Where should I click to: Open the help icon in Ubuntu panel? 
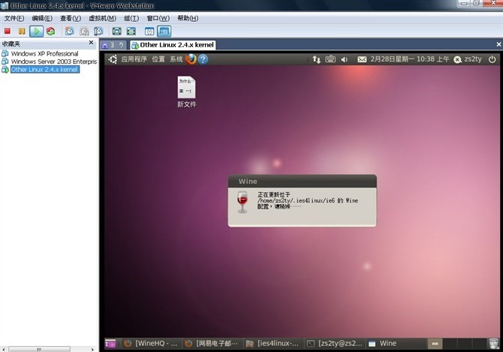203,59
